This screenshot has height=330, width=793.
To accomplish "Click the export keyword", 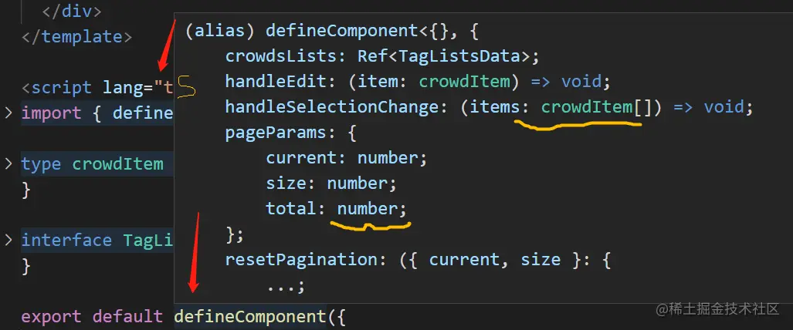I will (x=51, y=316).
